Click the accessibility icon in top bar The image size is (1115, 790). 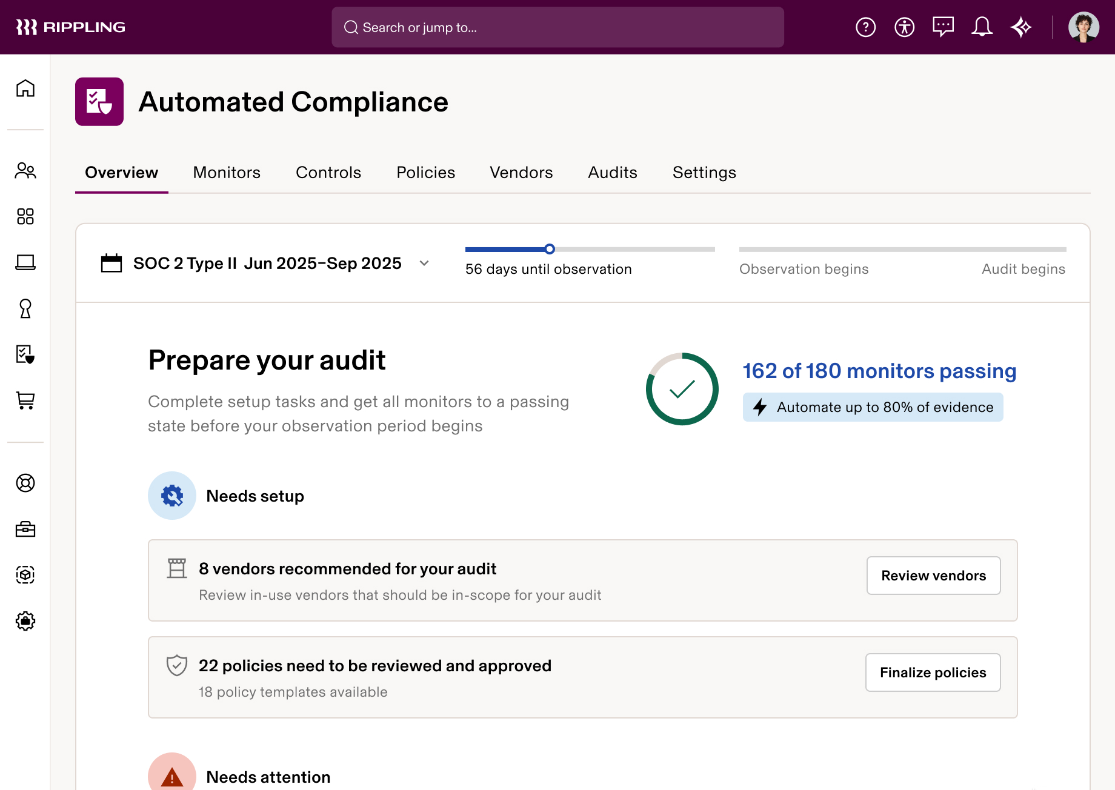(904, 27)
